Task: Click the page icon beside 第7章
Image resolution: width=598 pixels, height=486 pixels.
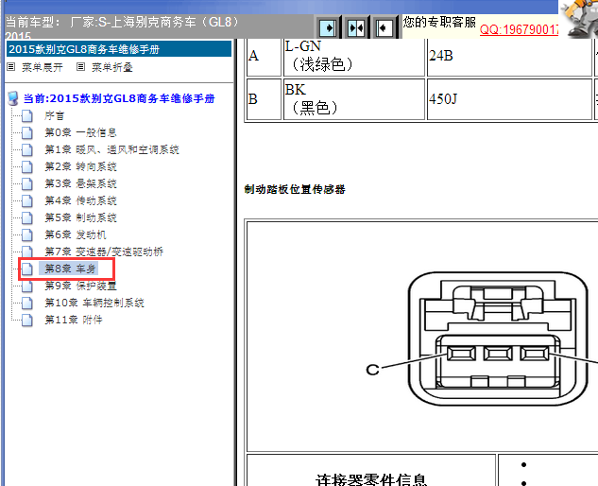Action: pos(27,252)
